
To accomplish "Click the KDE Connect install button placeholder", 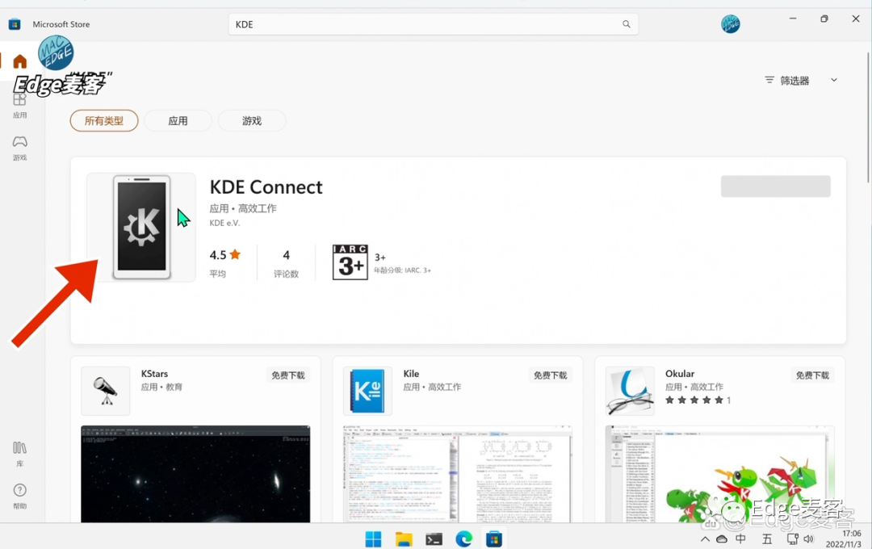I will click(776, 186).
